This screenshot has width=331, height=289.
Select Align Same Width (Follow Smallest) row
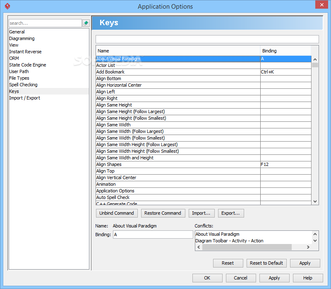click(204, 138)
